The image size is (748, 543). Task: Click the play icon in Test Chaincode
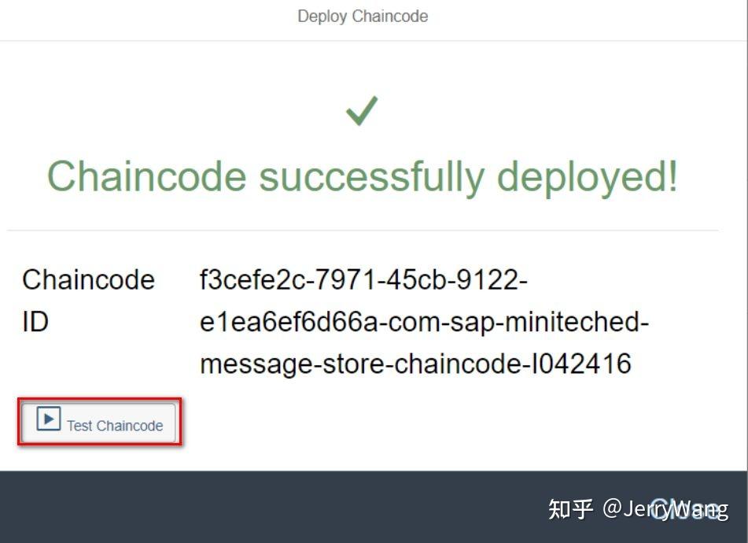click(x=49, y=419)
